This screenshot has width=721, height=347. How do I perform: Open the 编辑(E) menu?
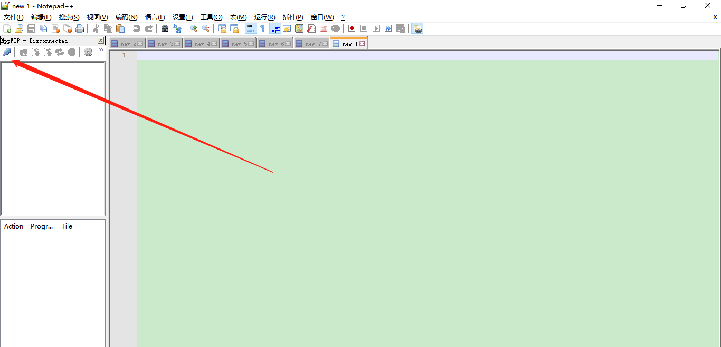pyautogui.click(x=41, y=17)
